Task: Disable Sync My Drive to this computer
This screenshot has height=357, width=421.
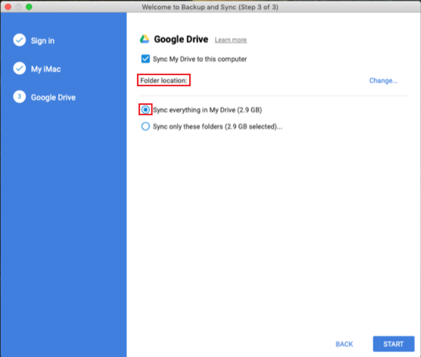Action: 145,59
